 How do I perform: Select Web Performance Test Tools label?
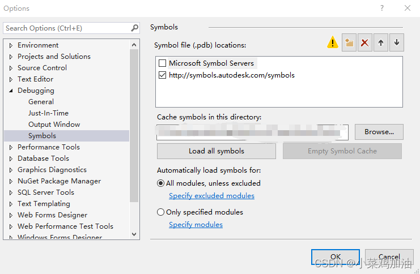pyautogui.click(x=66, y=226)
